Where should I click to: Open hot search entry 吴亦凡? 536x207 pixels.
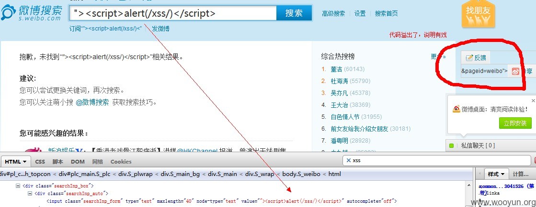pyautogui.click(x=339, y=93)
